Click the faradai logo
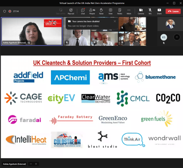183x168 pixels. 24,119
